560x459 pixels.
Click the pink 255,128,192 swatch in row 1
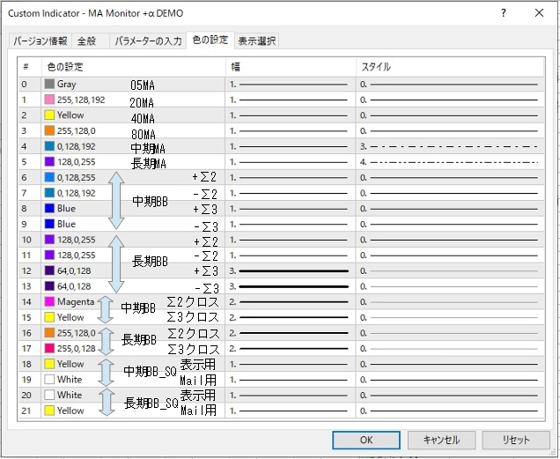49,100
